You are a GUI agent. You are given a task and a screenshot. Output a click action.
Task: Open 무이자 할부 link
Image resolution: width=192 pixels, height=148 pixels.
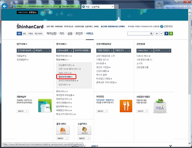coord(101,75)
